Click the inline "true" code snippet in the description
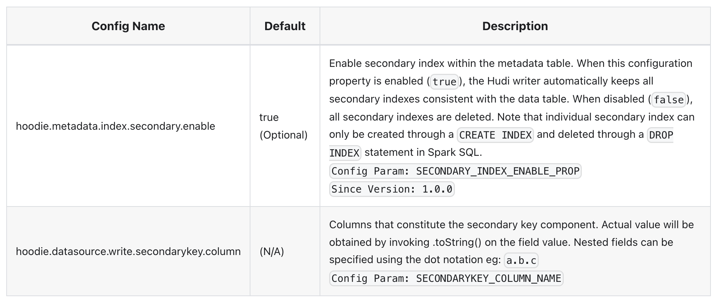Screen dimensions: 723x305 point(444,82)
